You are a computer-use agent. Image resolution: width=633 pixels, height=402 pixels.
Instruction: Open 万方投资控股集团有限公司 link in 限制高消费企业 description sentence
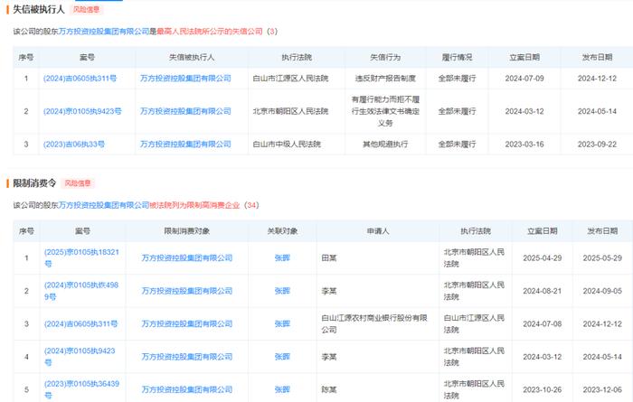pos(104,205)
